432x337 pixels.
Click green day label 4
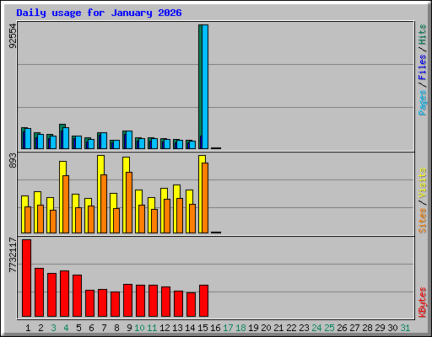click(x=66, y=328)
